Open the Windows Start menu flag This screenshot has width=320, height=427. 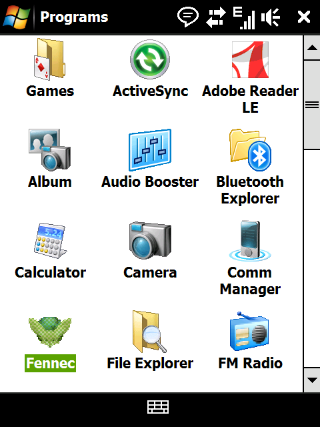click(17, 17)
